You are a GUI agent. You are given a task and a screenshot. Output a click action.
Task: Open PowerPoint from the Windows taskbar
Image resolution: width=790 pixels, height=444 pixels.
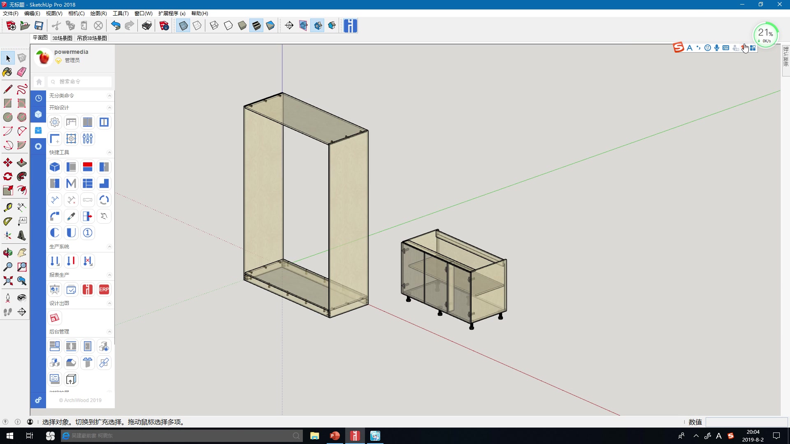[x=335, y=436]
